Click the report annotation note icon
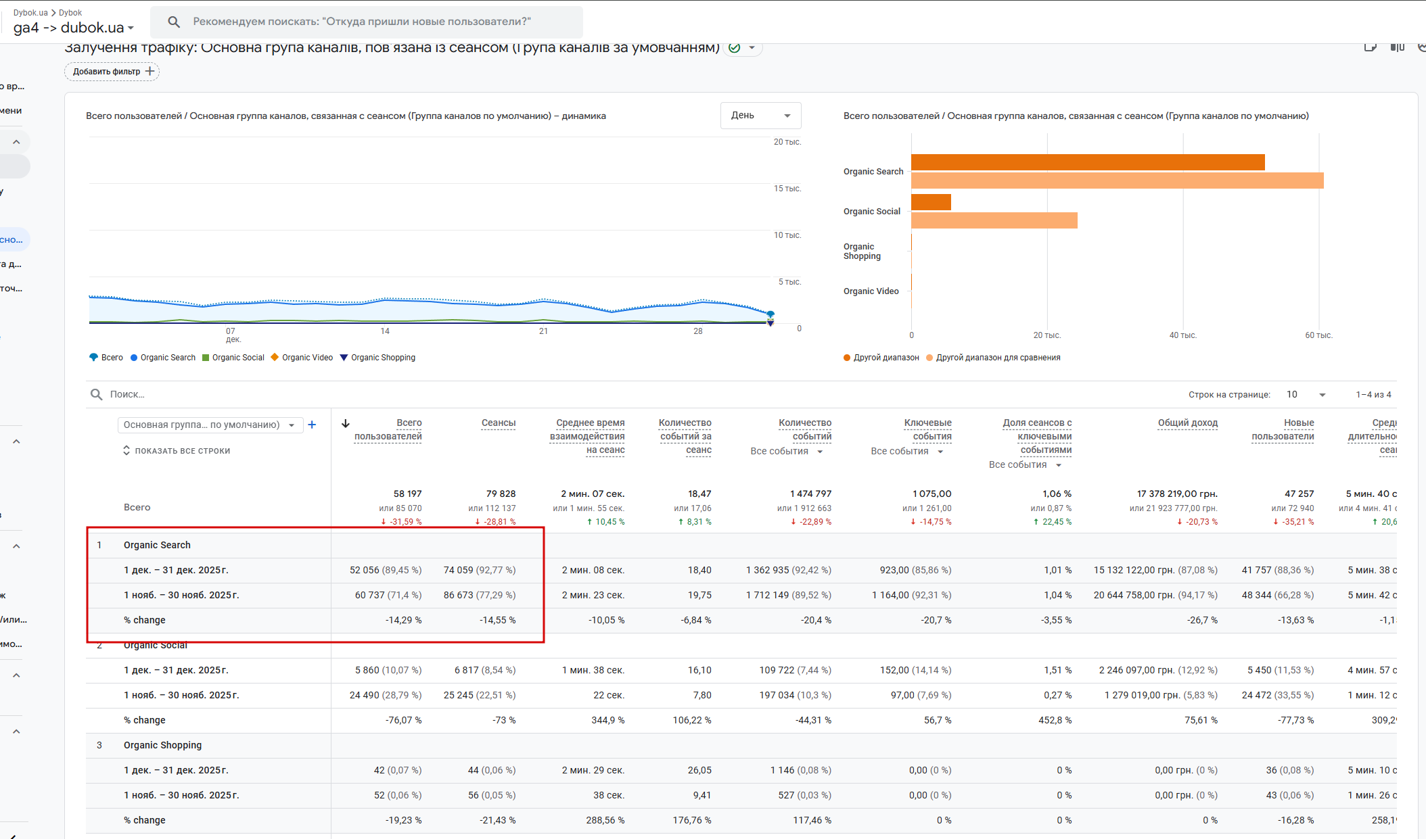1426x839 pixels. point(1370,47)
